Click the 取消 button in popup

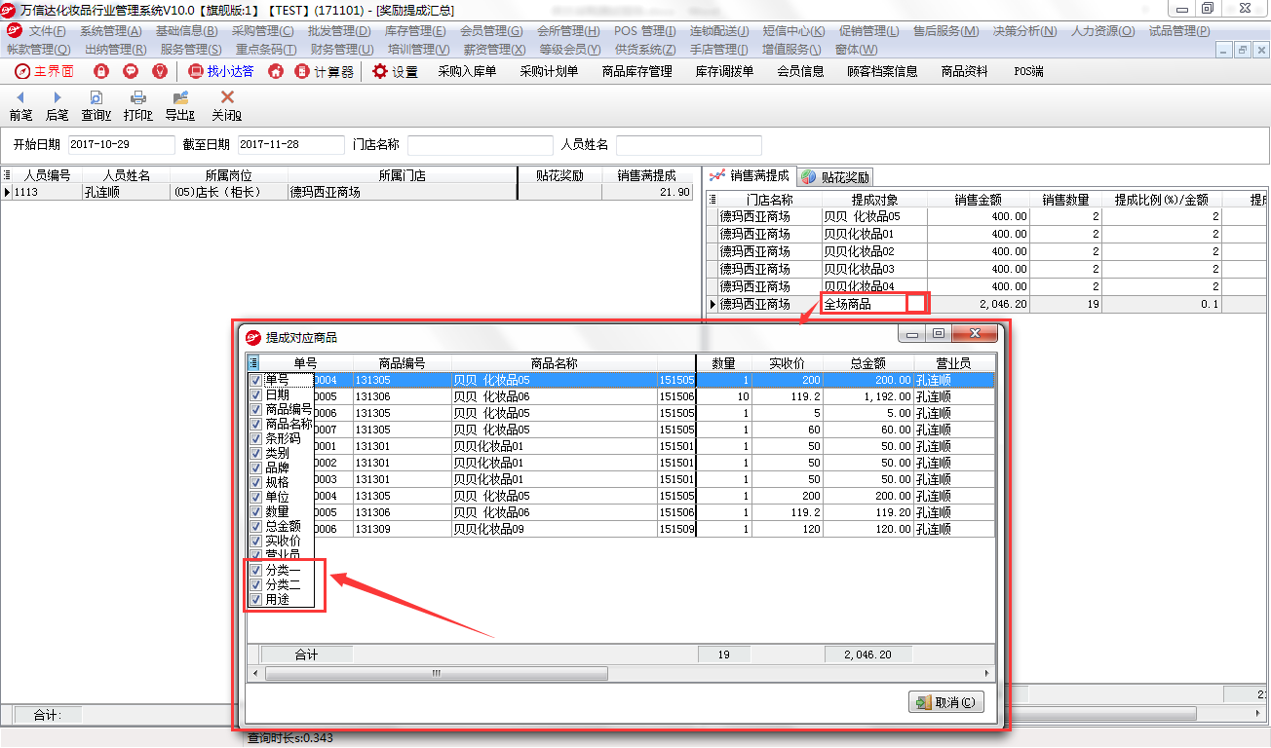tap(945, 702)
